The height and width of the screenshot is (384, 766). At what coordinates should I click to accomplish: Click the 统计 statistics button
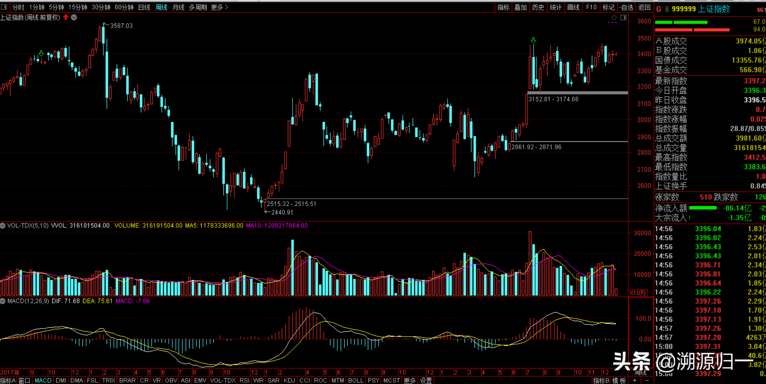[x=555, y=7]
